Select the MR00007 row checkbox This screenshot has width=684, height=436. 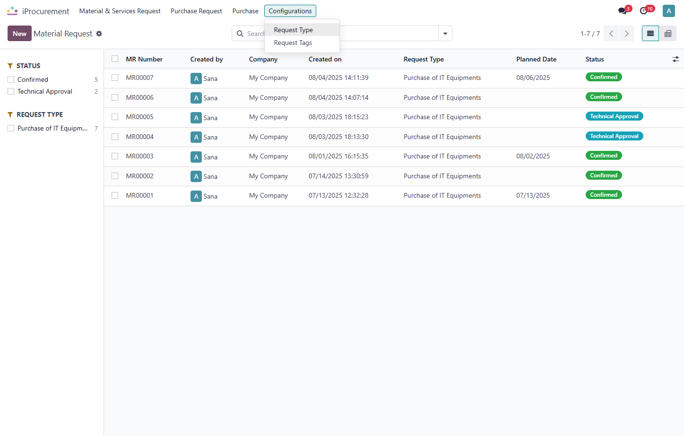(115, 78)
